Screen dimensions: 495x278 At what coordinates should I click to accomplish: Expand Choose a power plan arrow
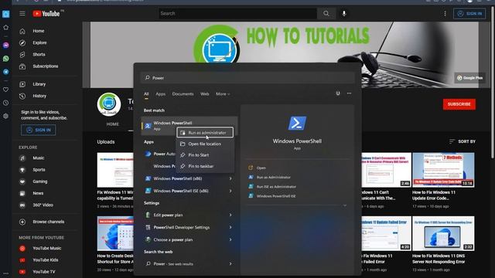coord(230,239)
